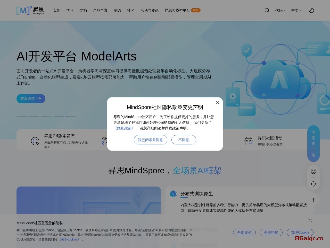Click 开源社区交流分享 subtitle

(270, 145)
